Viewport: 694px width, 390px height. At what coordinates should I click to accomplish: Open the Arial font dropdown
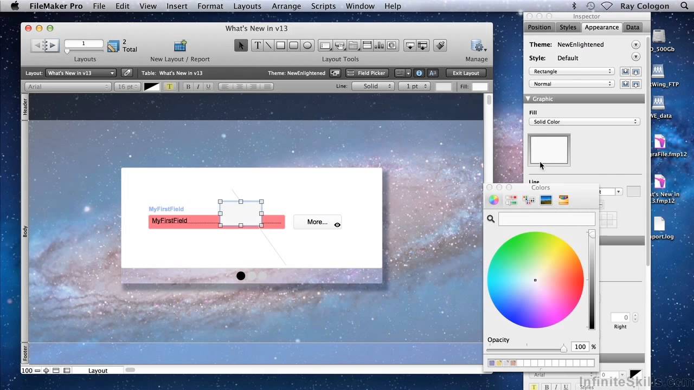tap(68, 87)
